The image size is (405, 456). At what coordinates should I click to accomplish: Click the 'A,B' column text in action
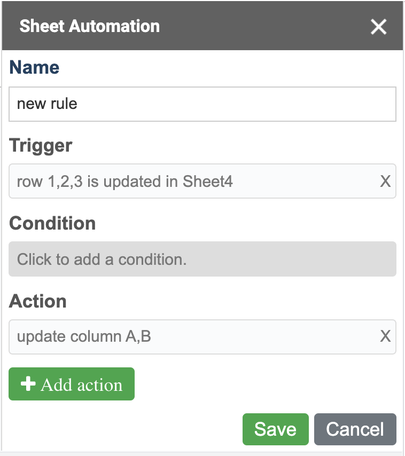(x=138, y=336)
